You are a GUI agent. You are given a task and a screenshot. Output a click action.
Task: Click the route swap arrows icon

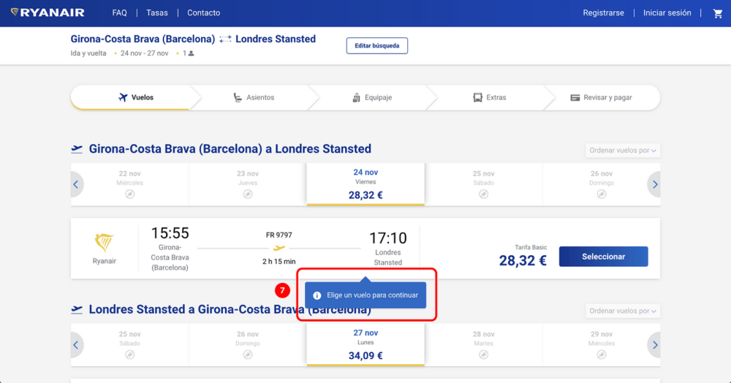225,39
